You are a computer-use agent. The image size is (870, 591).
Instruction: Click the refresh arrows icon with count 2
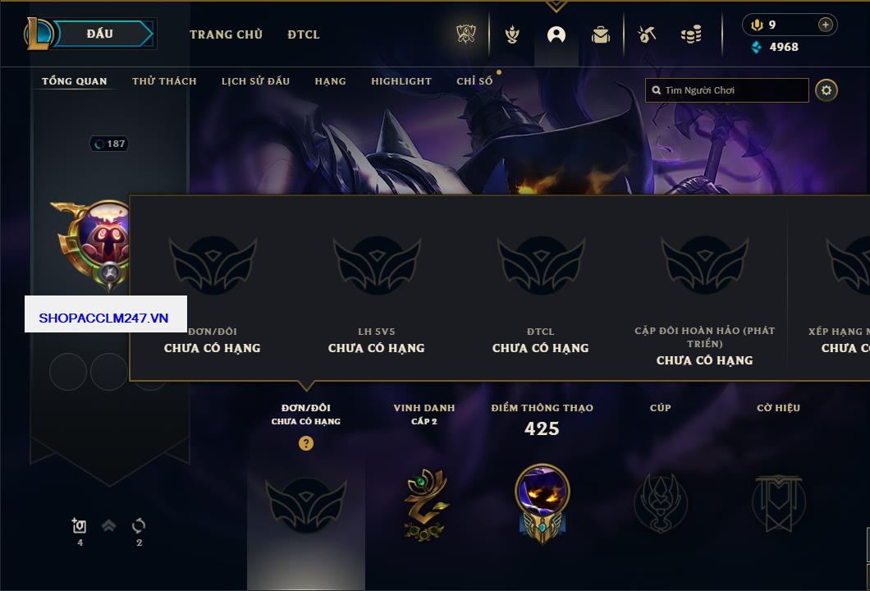139,525
